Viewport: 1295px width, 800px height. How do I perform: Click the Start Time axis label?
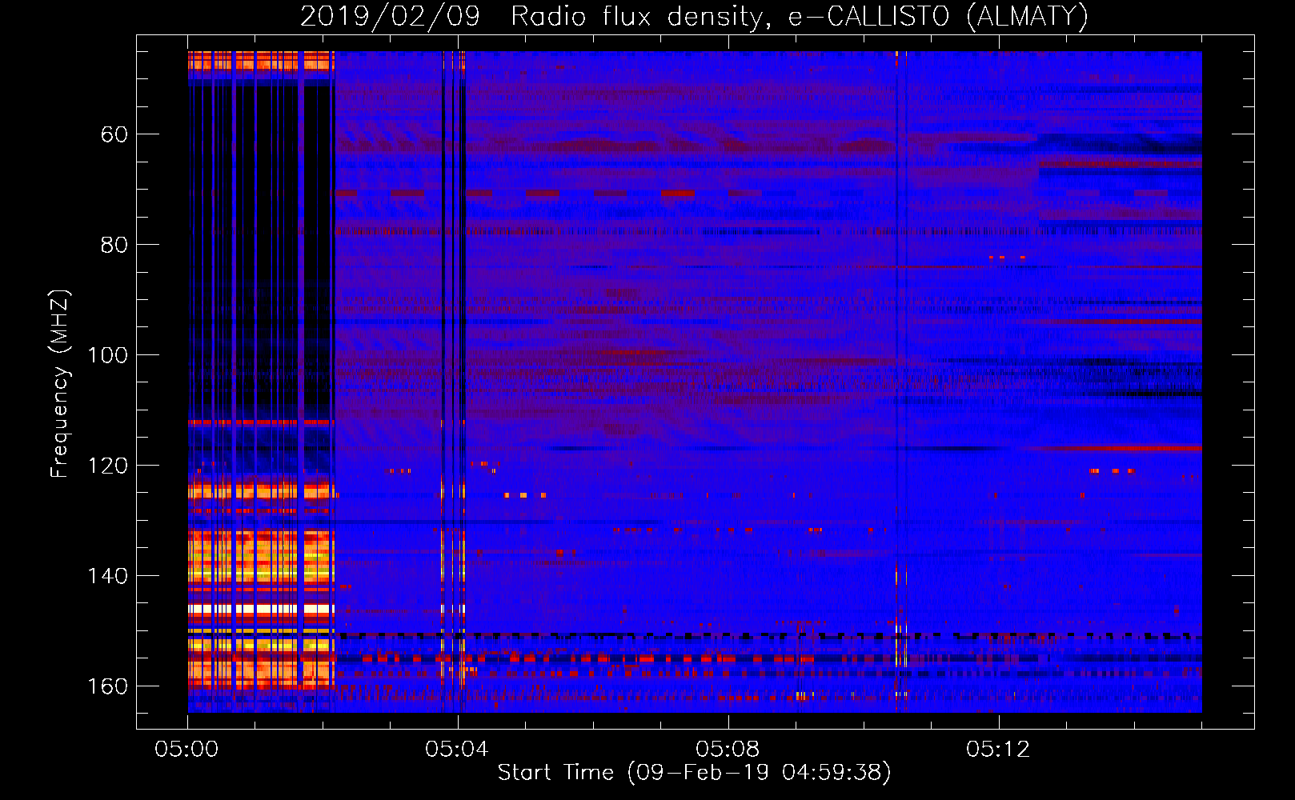tap(695, 773)
